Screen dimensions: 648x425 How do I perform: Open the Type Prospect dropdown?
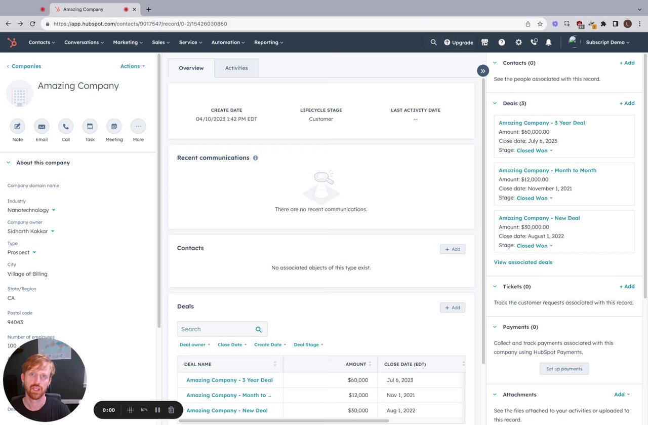point(22,253)
